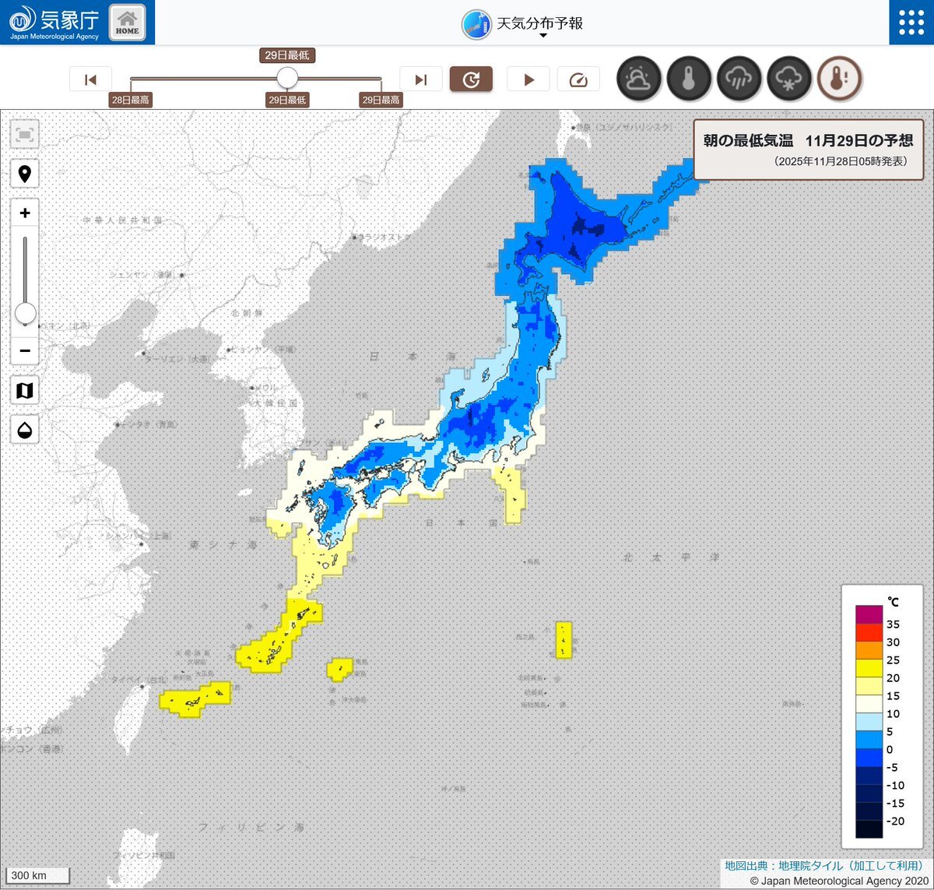
Task: Skip to the last forecast time step
Action: [x=421, y=79]
